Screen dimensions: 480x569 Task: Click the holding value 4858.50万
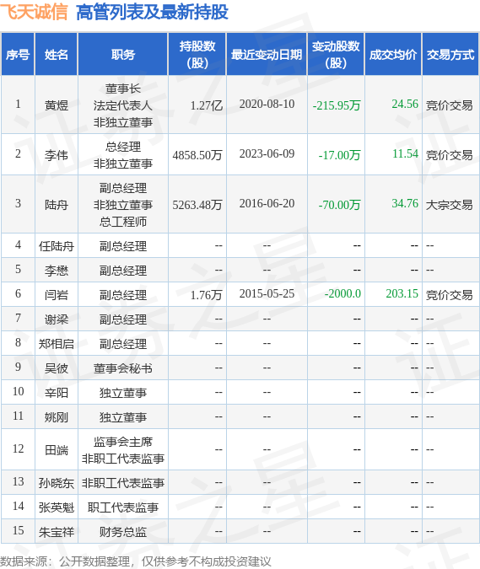click(197, 155)
